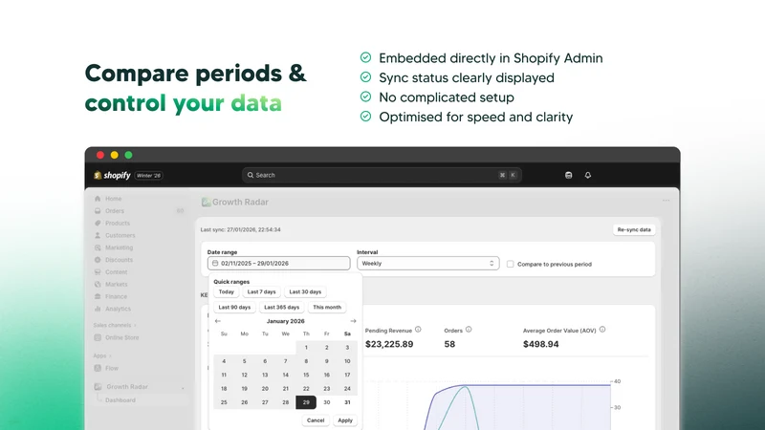Screen dimensions: 765x430
Task: Open the notifications bell icon
Action: coord(588,175)
